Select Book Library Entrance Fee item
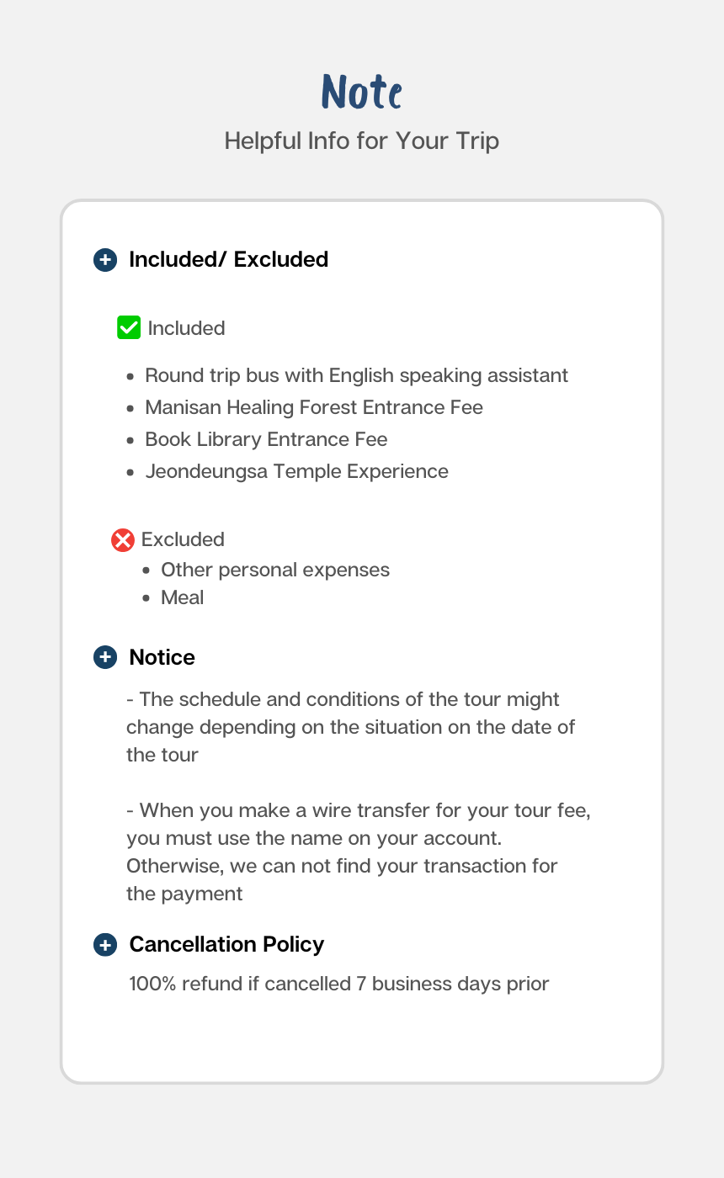The width and height of the screenshot is (724, 1178). (x=266, y=439)
